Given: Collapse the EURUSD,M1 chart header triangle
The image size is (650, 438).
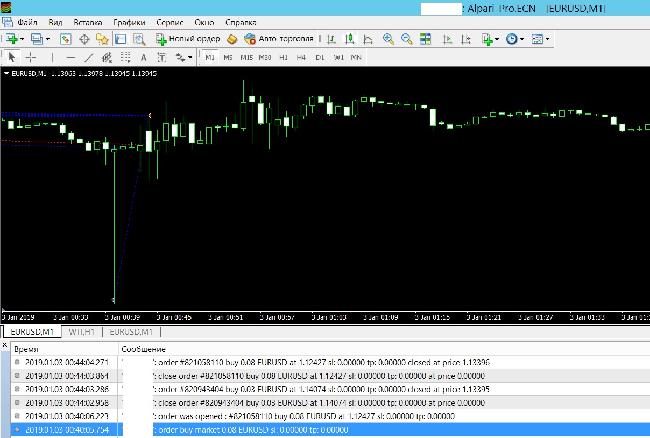Looking at the screenshot, I should (6, 74).
